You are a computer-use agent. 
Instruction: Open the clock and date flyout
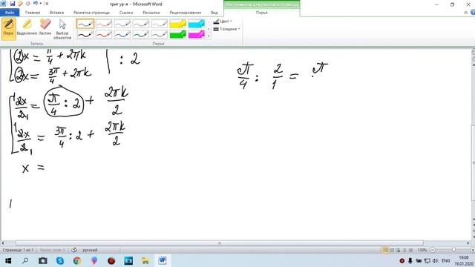pyautogui.click(x=463, y=260)
